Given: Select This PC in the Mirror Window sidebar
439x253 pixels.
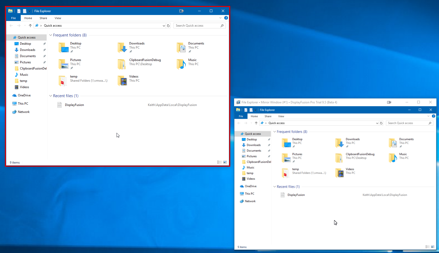Looking at the screenshot, I should (x=249, y=194).
